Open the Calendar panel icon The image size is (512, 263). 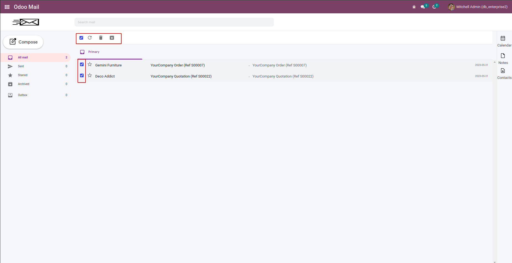click(503, 38)
